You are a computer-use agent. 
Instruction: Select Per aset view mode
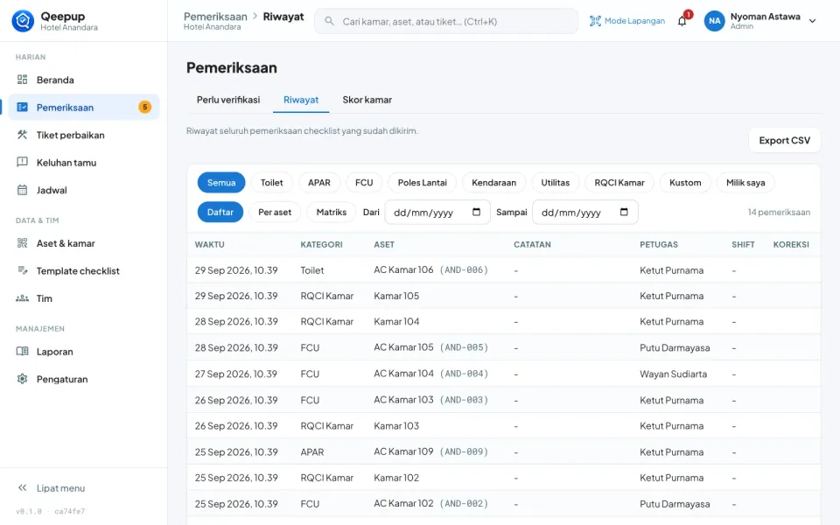[275, 212]
